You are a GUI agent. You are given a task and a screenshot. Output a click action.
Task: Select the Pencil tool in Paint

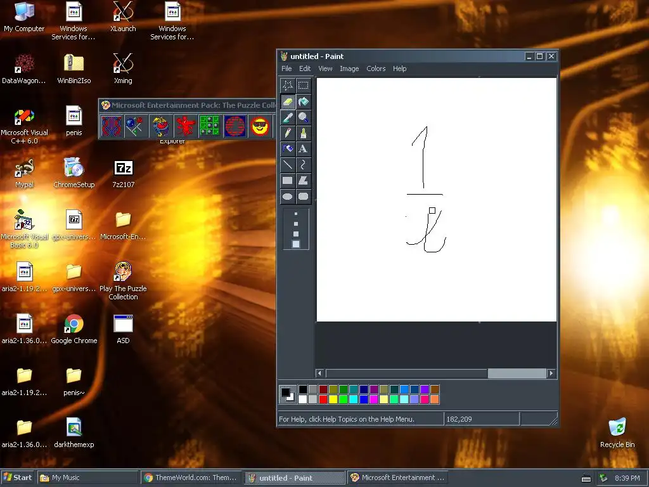[287, 133]
